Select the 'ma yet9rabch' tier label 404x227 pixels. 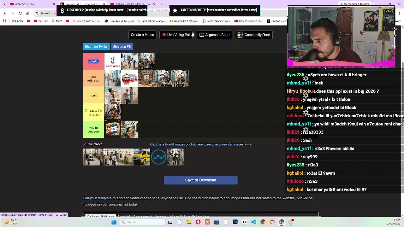(x=93, y=79)
